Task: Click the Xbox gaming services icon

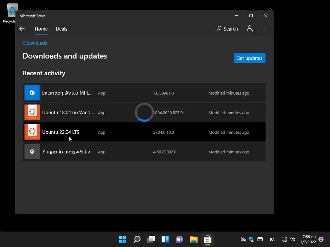Action: point(32,151)
